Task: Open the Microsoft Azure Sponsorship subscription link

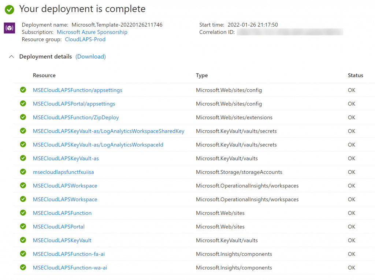Action: 92,32
